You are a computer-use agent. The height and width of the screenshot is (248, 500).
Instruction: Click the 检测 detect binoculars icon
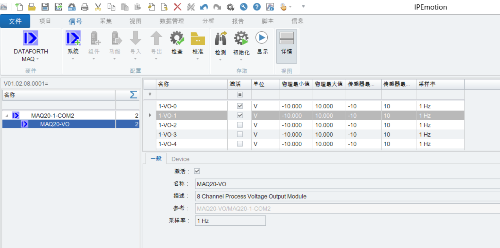[220, 38]
